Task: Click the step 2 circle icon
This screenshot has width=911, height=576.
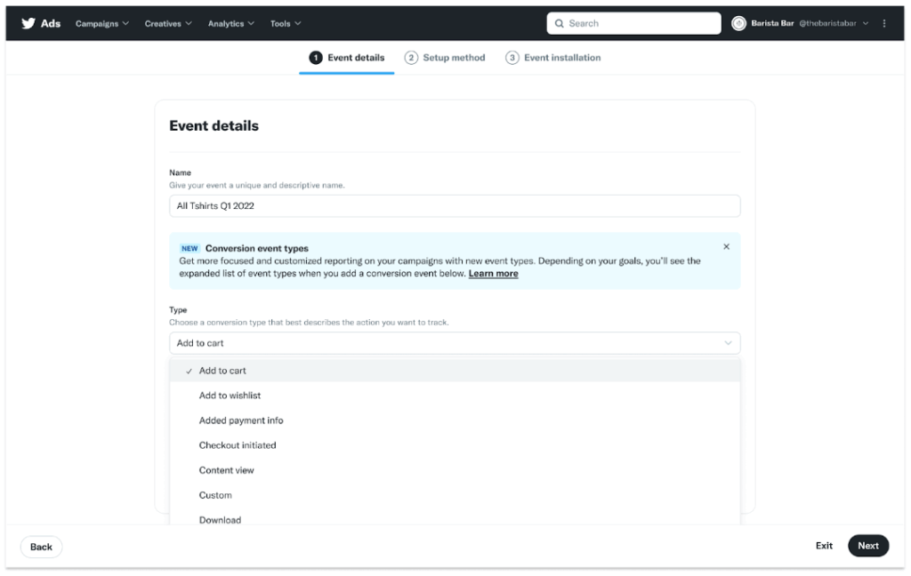Action: coord(411,58)
